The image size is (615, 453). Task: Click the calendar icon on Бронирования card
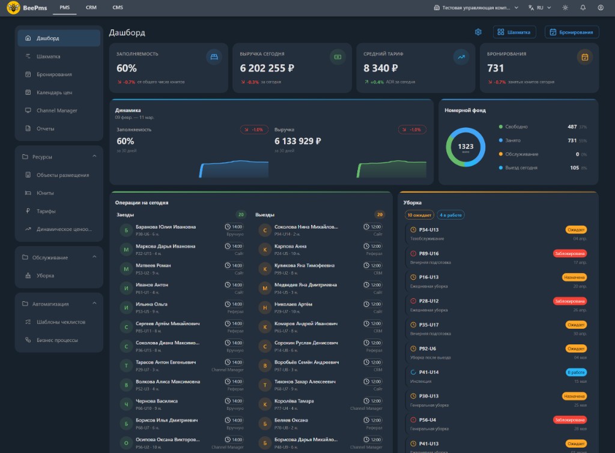(584, 57)
